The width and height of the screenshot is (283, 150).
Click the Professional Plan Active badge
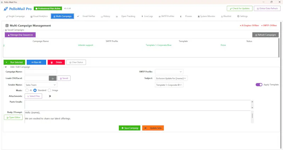point(48,8)
